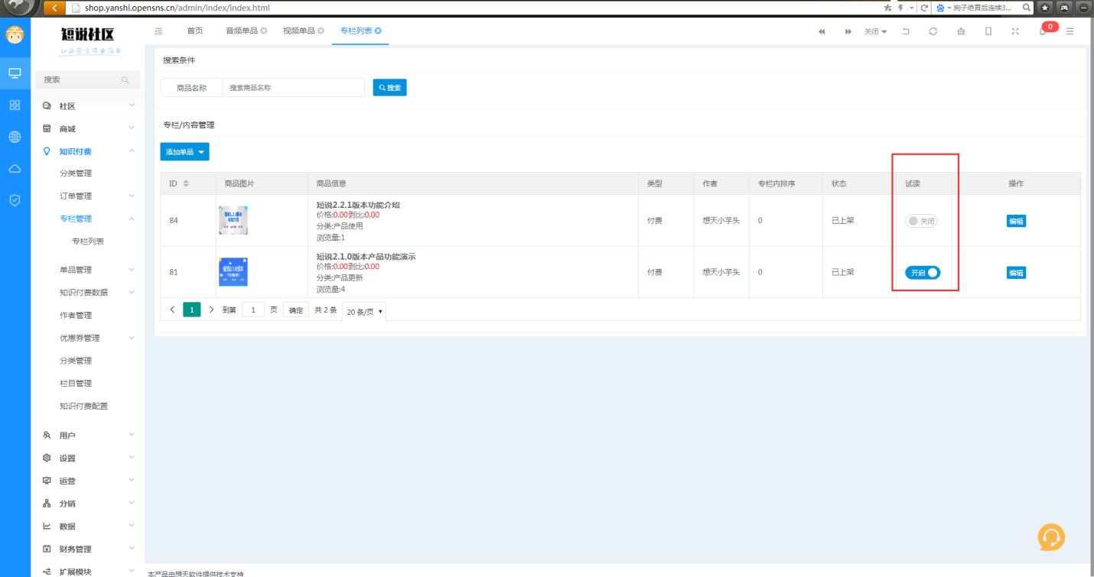
Task: Click the 确定 pagination button
Action: click(x=296, y=310)
